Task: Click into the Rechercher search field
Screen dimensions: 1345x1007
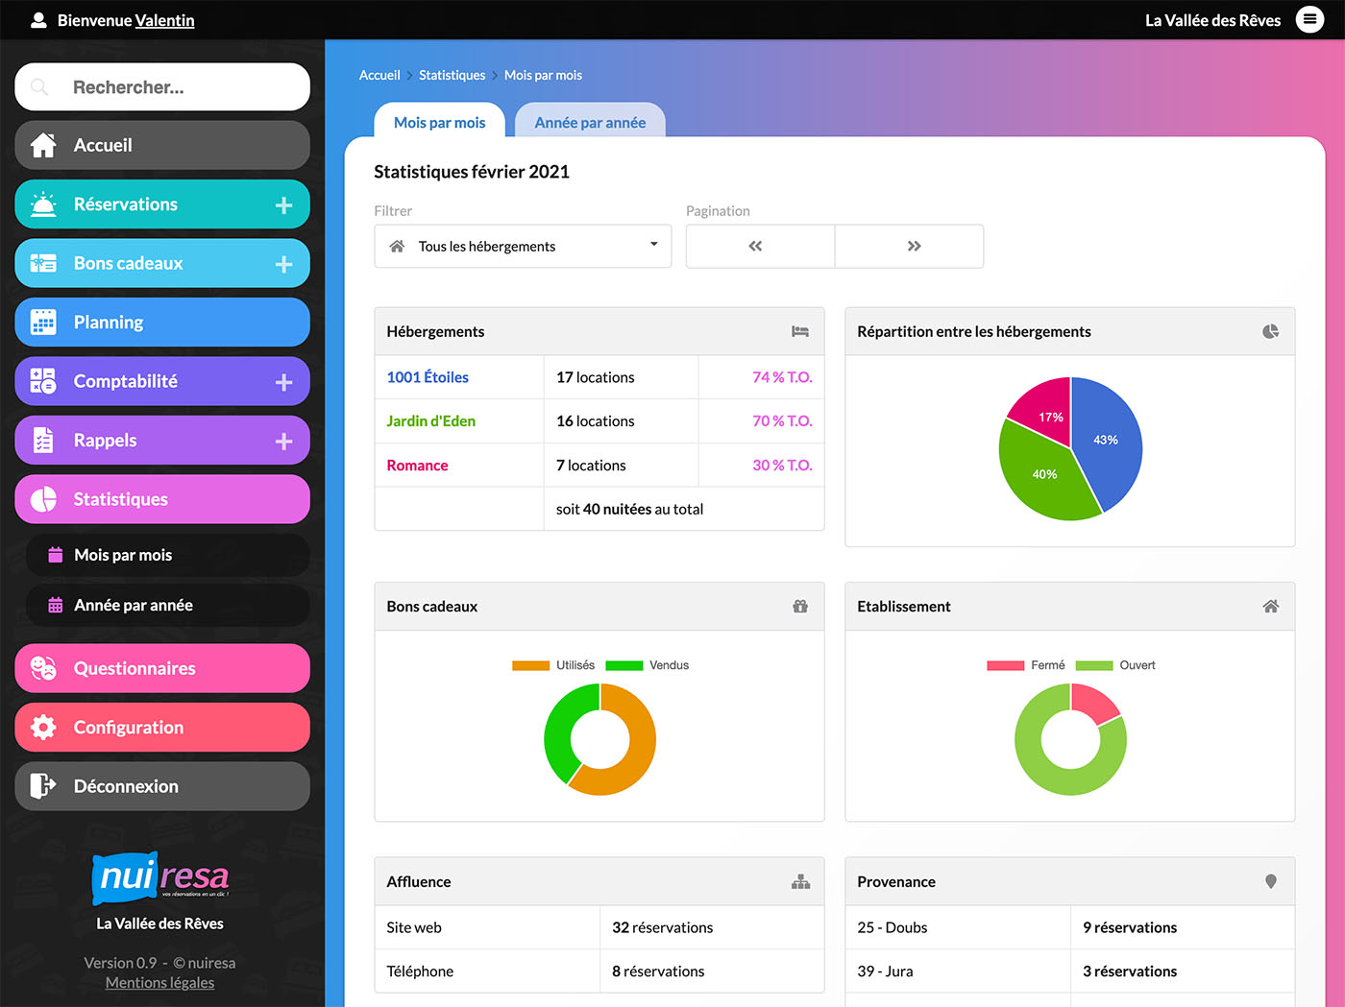Action: click(173, 87)
